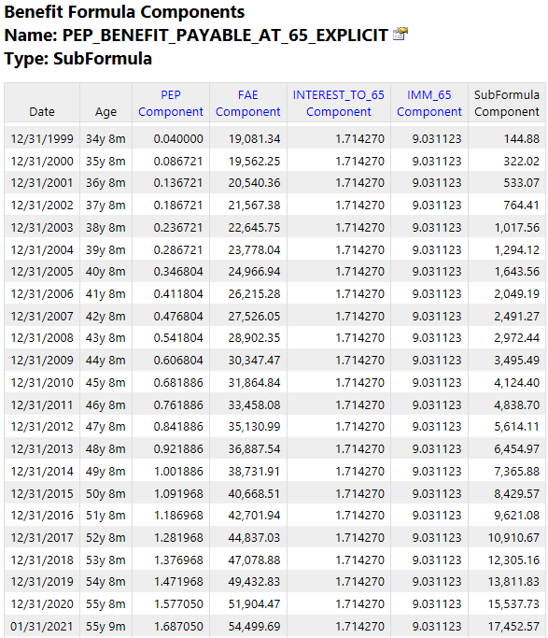Click the PEP value 0.761886
This screenshot has height=638, width=548.
tap(178, 405)
